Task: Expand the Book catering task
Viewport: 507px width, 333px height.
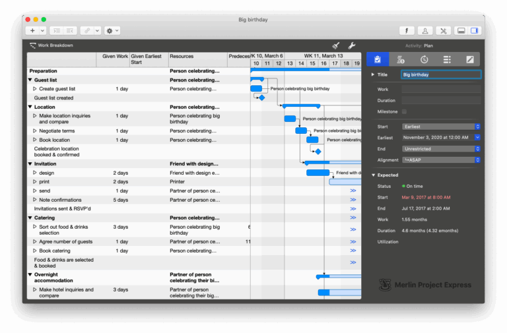Action: [34, 251]
